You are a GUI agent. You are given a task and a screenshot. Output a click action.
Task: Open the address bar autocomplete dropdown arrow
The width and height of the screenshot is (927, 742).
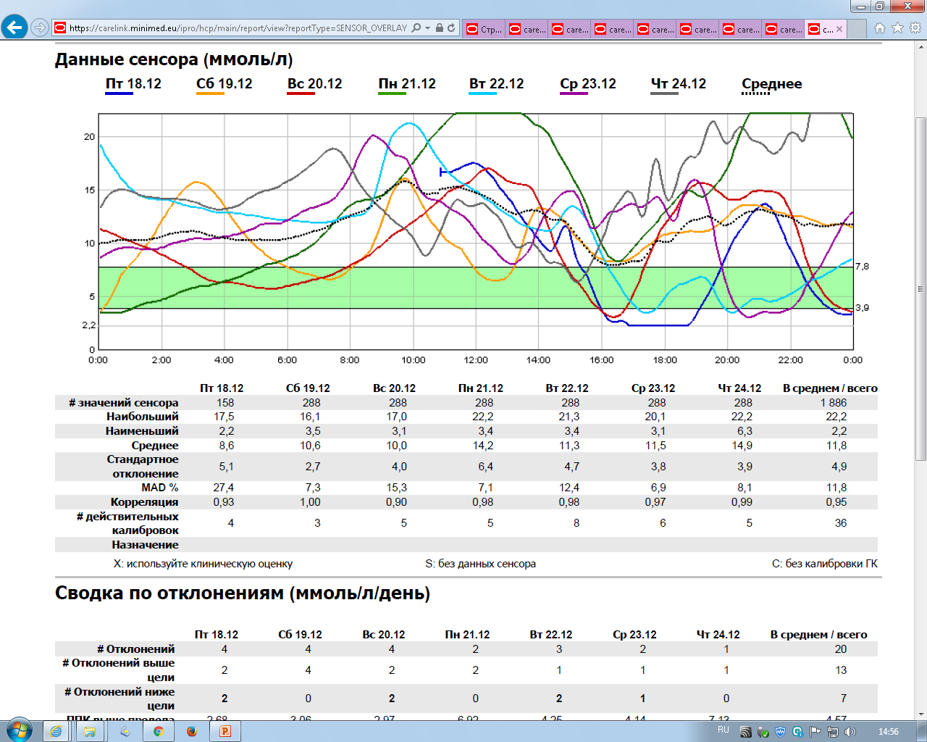(x=428, y=28)
